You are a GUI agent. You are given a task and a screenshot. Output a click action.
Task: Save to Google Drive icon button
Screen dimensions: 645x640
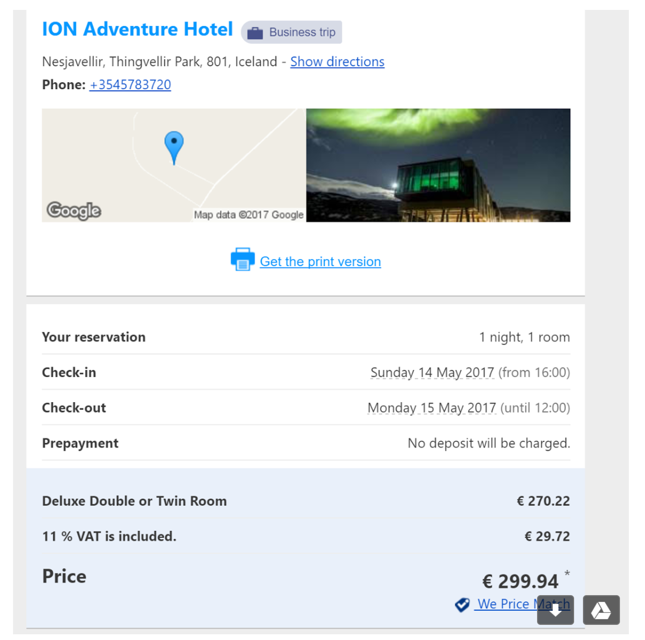(601, 610)
